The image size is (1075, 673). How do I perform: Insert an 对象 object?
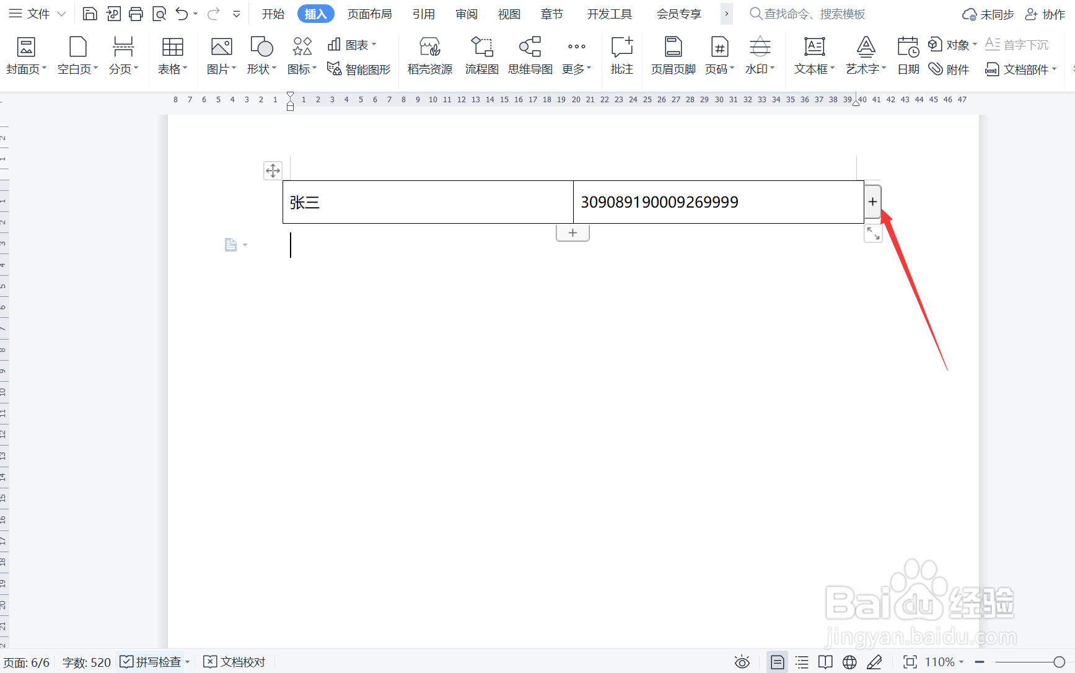(952, 45)
